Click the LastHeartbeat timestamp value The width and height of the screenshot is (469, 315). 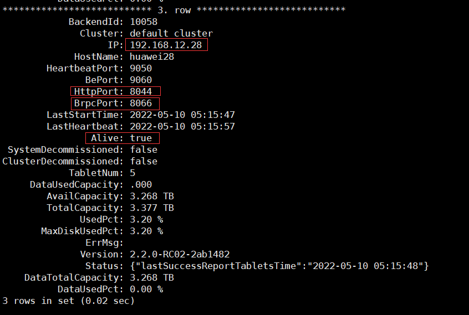point(182,127)
